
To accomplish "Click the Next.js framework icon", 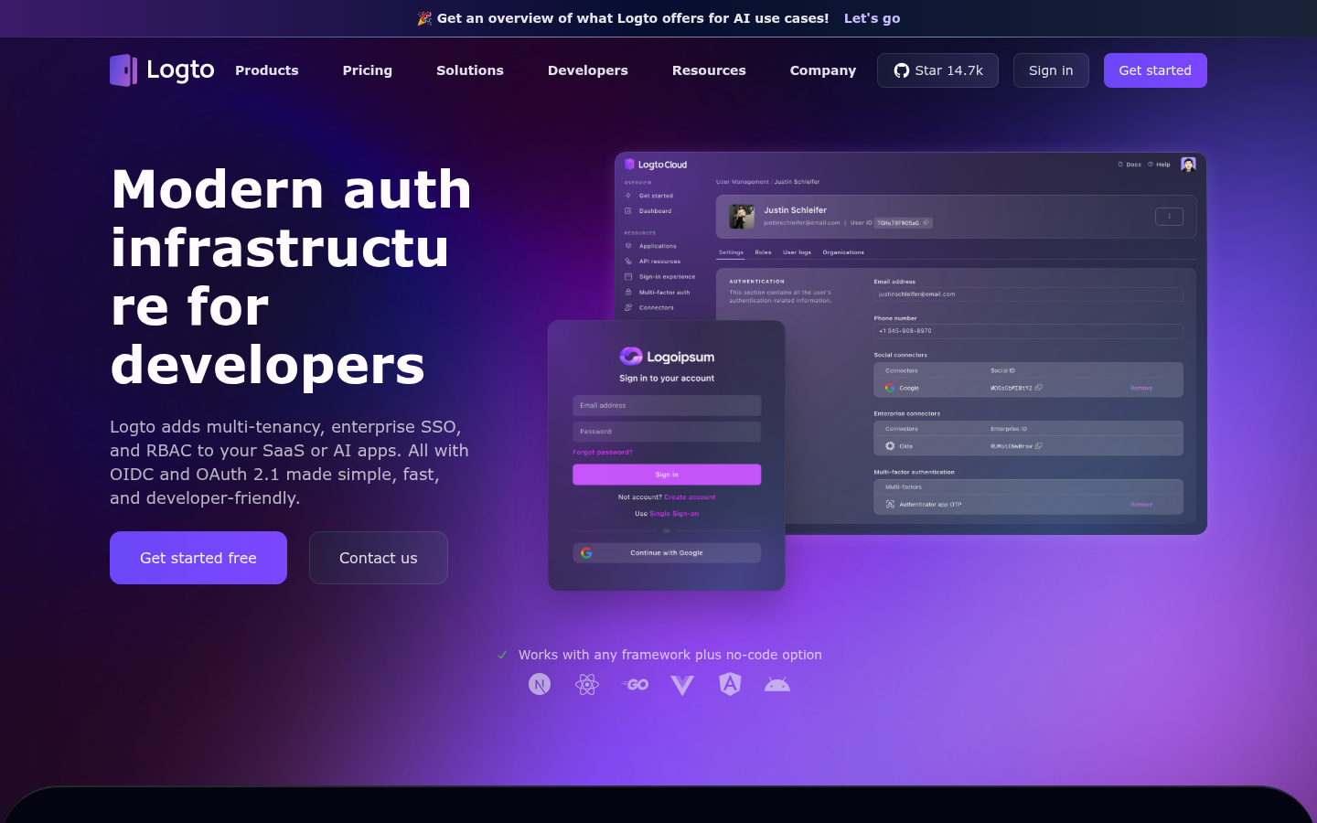I will click(x=540, y=684).
